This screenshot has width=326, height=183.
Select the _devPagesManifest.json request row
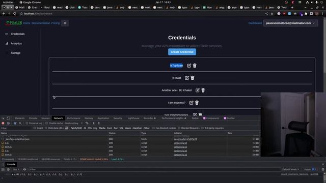click(x=130, y=139)
